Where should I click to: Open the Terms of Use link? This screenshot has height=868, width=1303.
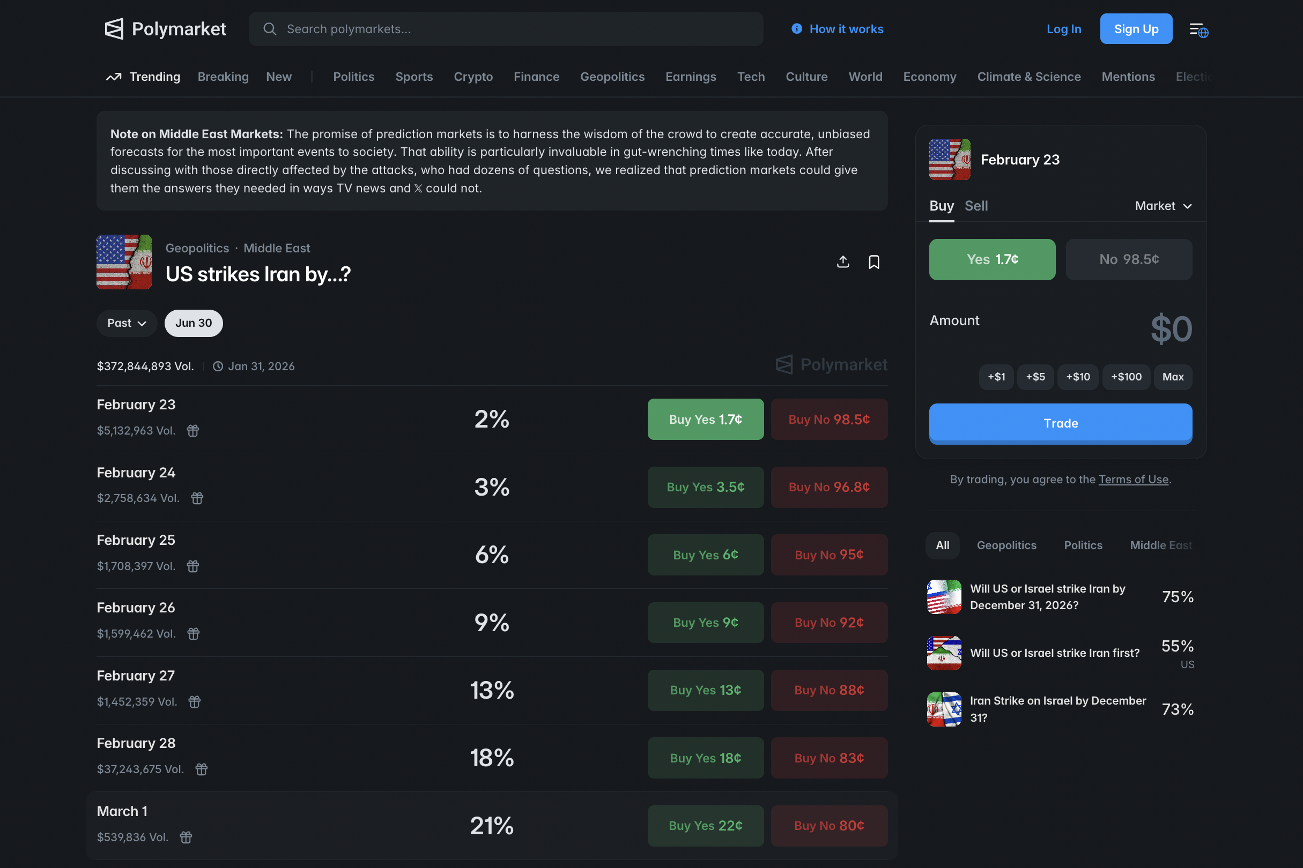pyautogui.click(x=1134, y=480)
